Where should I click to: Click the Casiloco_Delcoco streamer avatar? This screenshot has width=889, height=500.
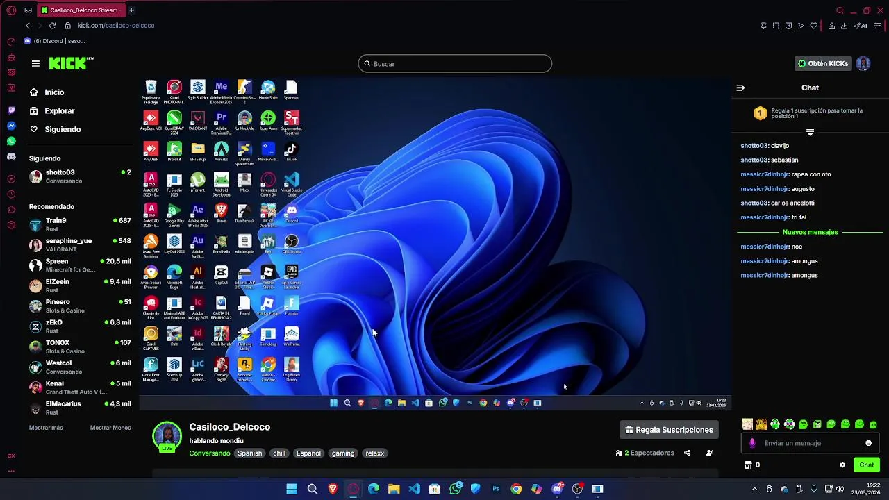[167, 435]
